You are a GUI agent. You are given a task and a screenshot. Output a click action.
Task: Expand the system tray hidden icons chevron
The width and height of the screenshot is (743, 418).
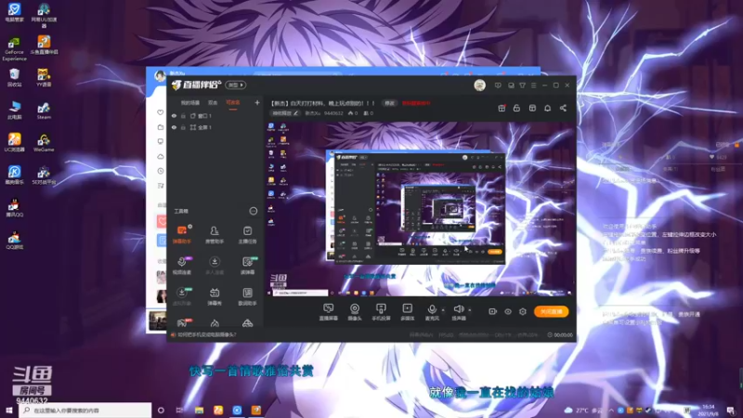(x=611, y=410)
